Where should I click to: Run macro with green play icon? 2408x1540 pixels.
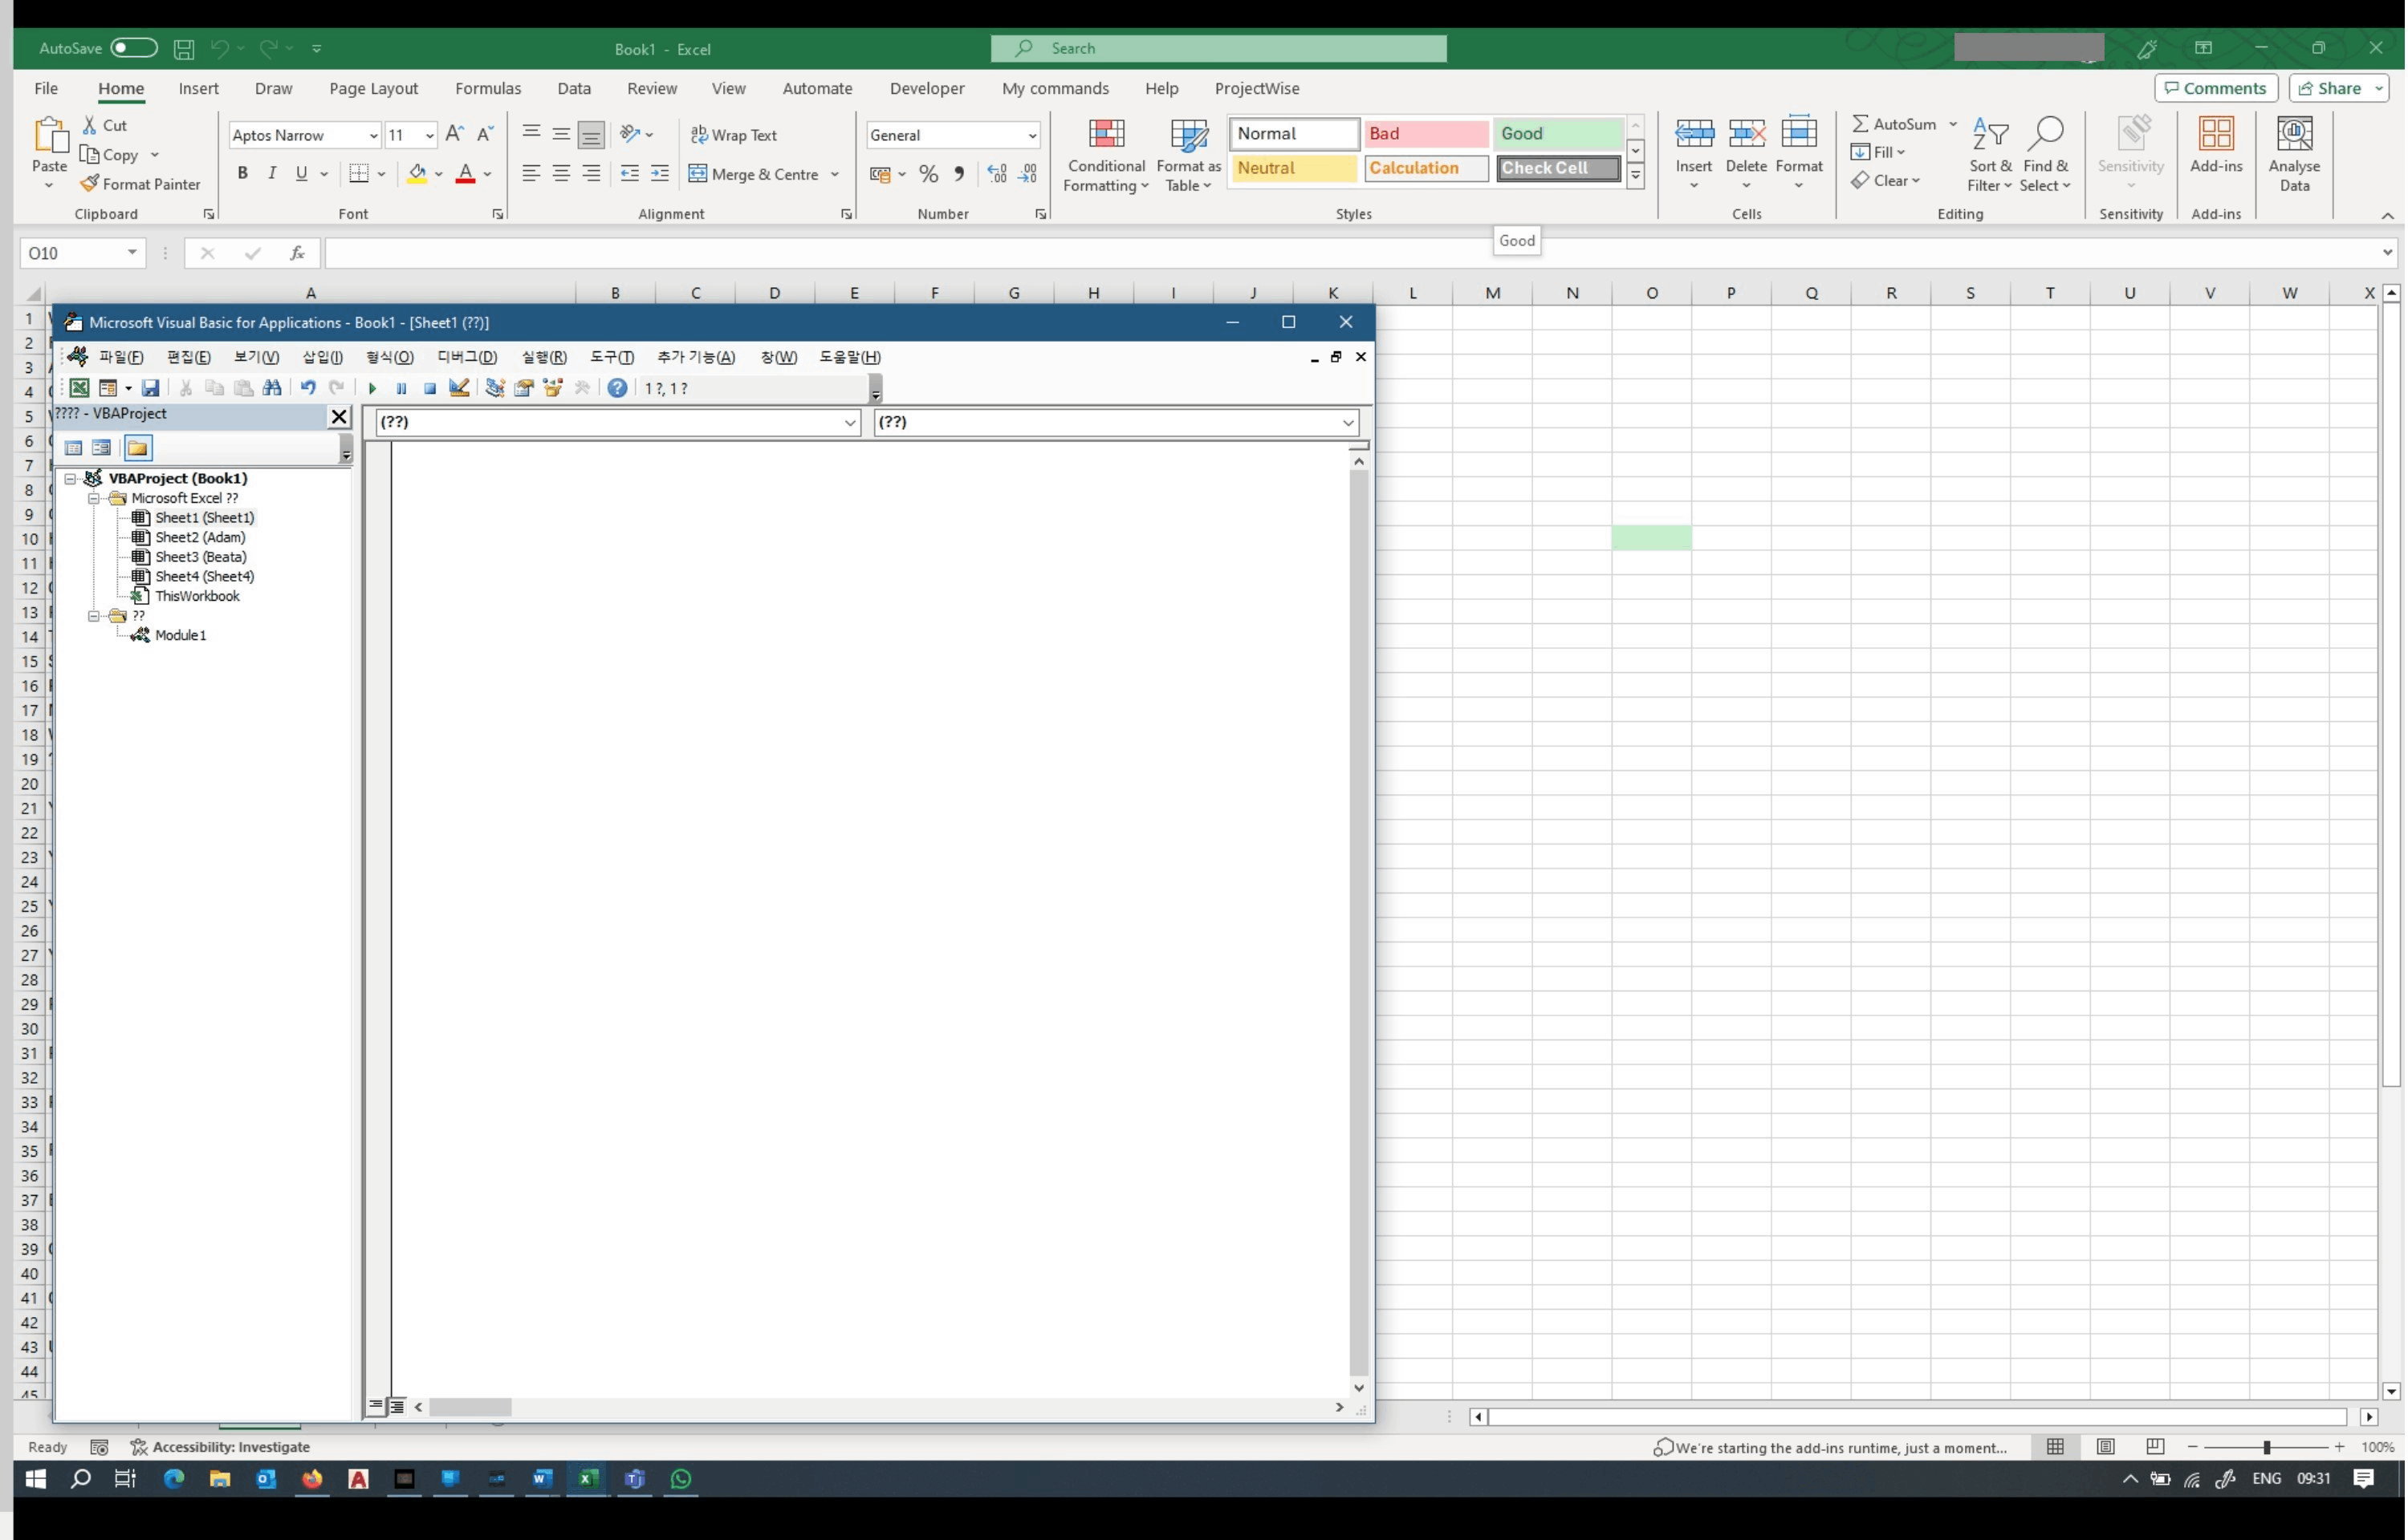pos(372,389)
